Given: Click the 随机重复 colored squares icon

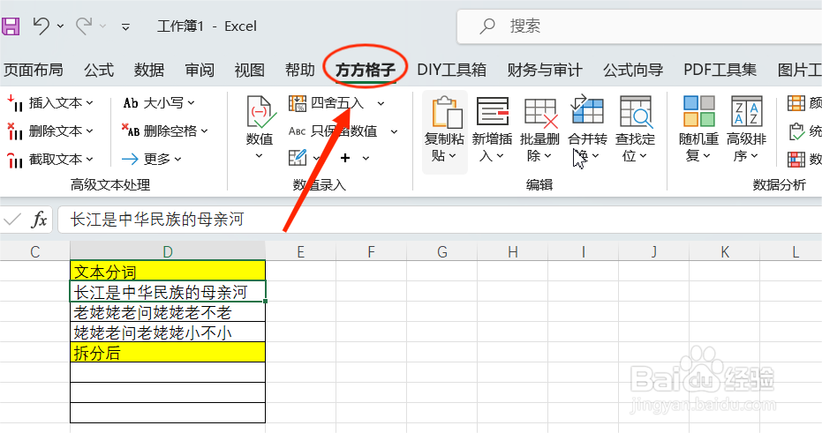Looking at the screenshot, I should click(x=698, y=111).
